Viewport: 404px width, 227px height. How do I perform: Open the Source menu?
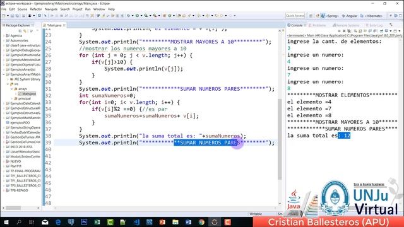(x=22, y=9)
